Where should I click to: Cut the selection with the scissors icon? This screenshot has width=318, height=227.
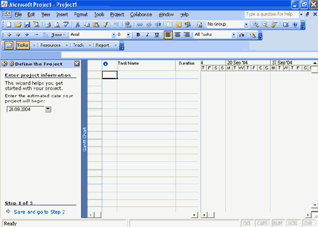pyautogui.click(x=77, y=25)
